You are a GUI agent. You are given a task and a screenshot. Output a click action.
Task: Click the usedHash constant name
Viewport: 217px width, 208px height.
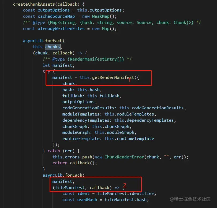(x=87, y=200)
